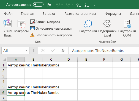Click the Undo arrow icon

tap(58, 5)
